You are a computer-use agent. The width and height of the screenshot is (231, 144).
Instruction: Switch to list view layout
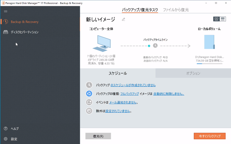pyautogui.click(x=223, y=19)
